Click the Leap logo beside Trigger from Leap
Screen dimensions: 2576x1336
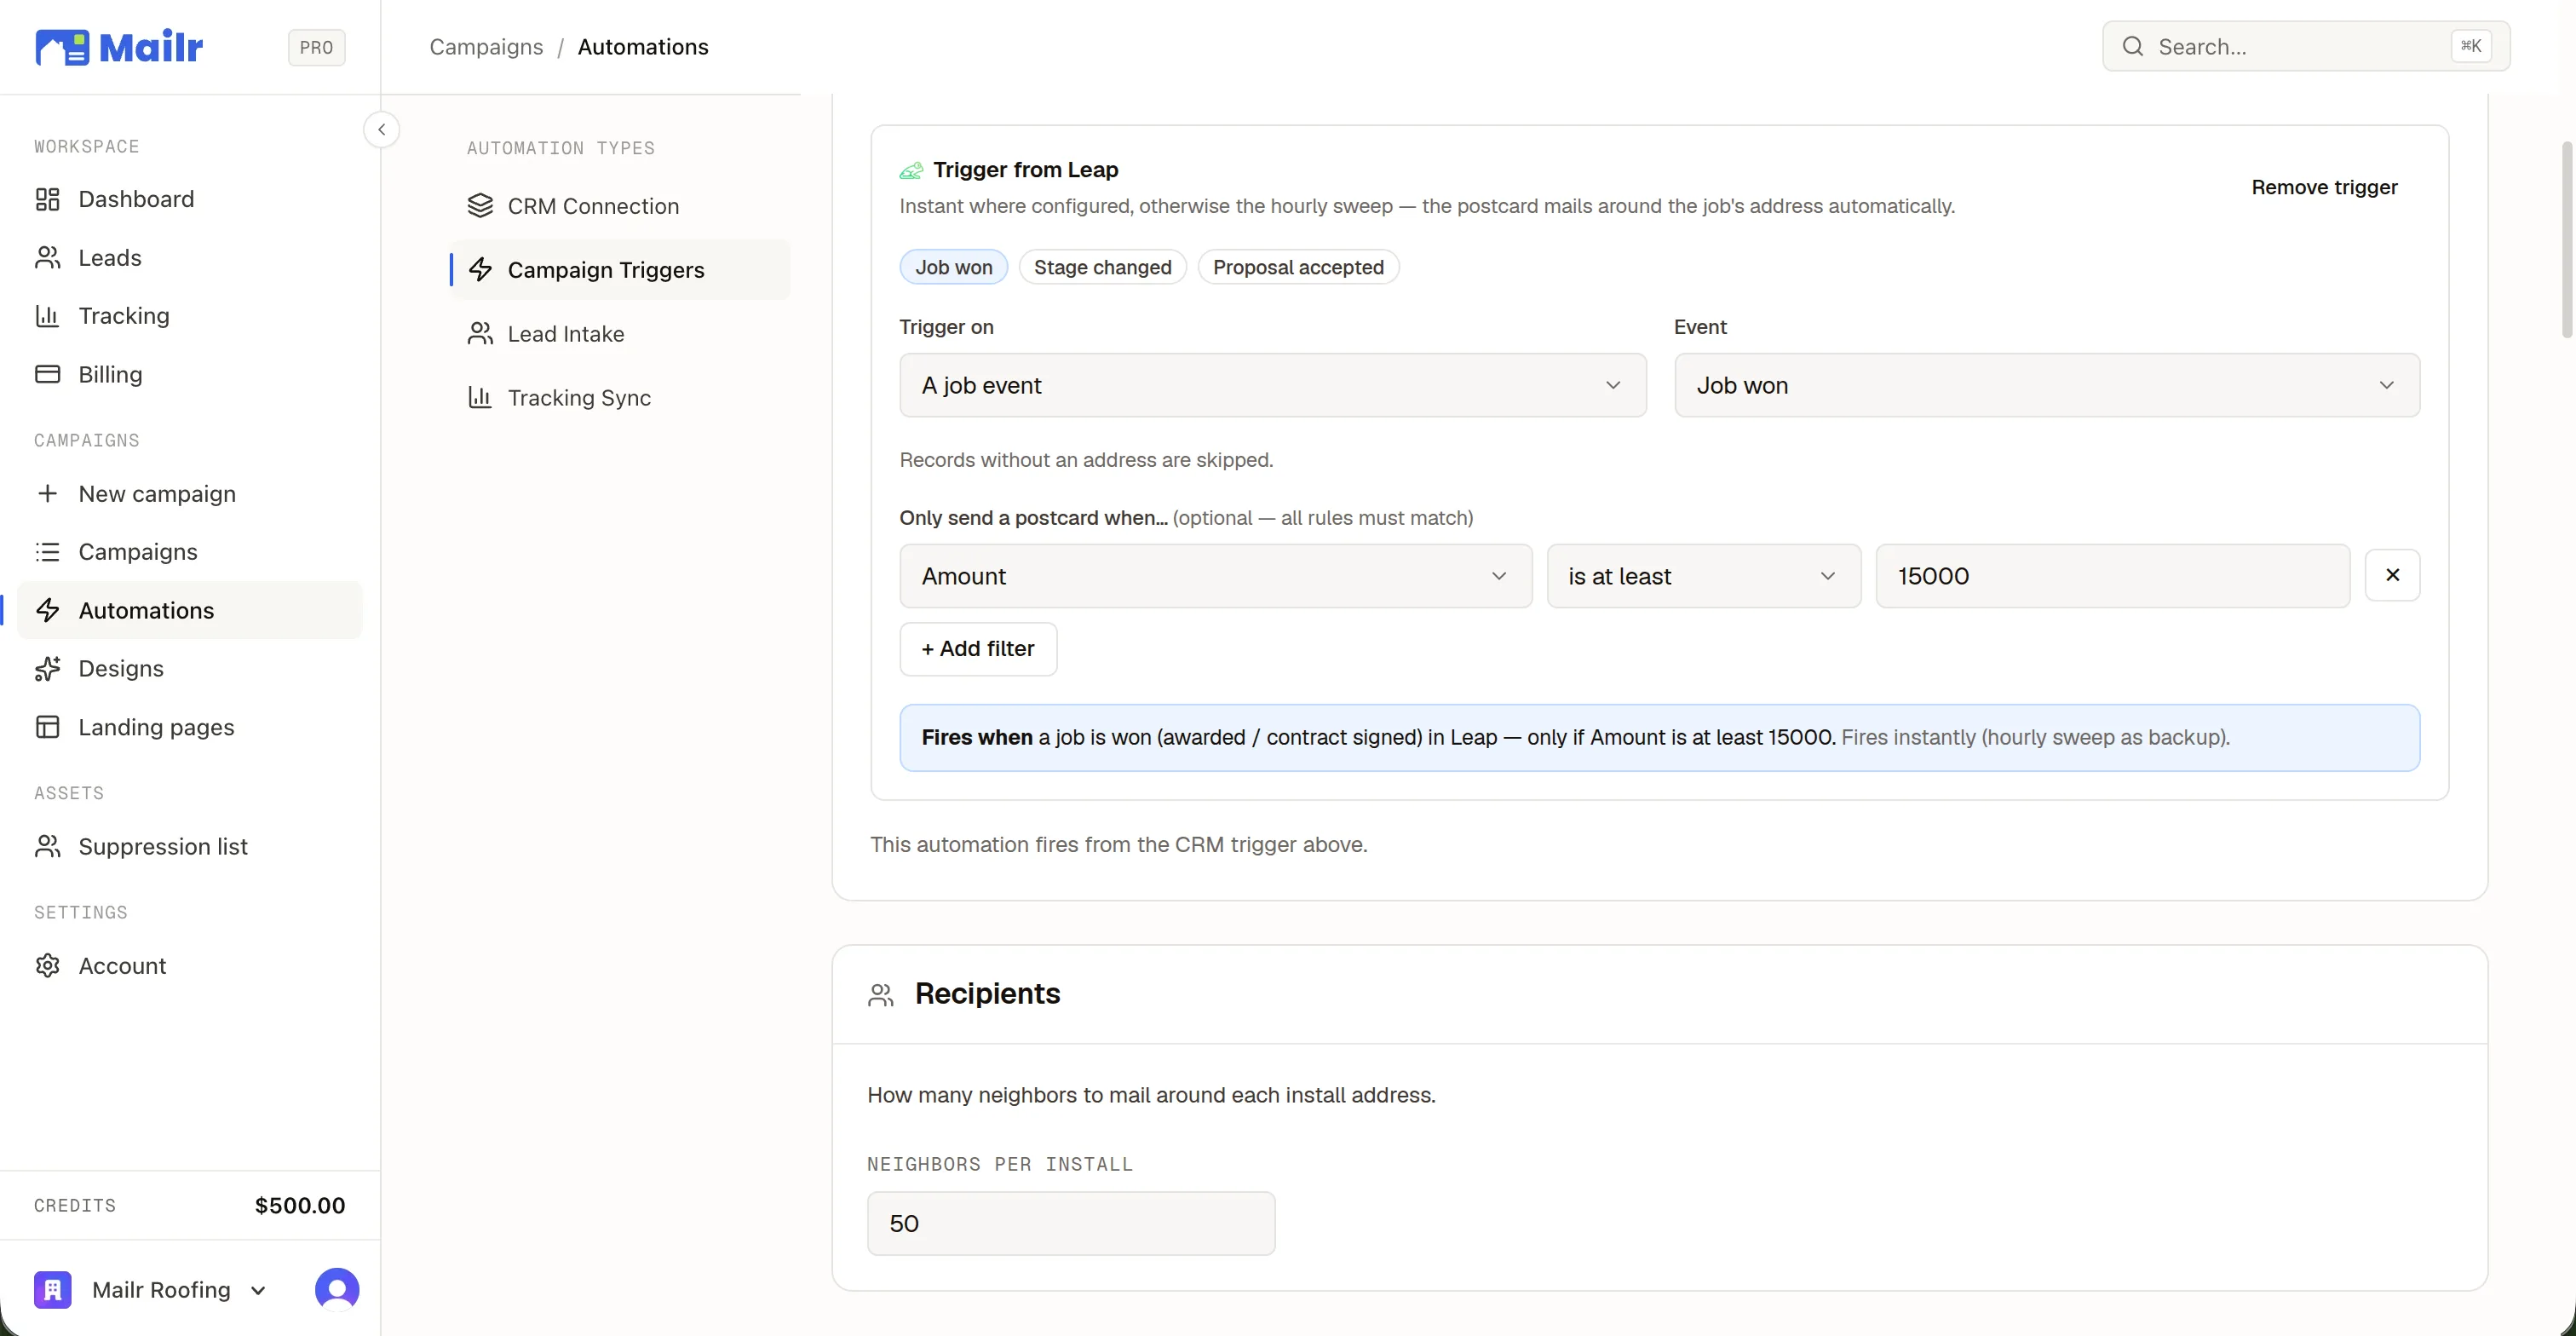(911, 171)
